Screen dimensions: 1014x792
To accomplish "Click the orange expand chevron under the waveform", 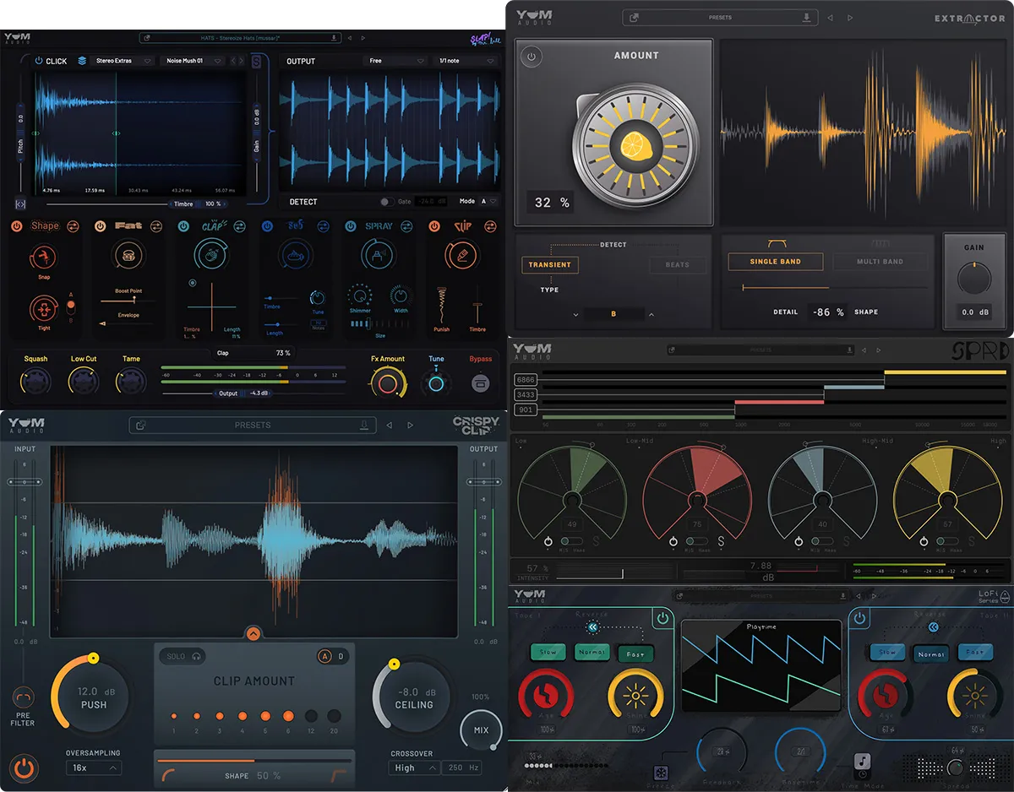I will coord(253,633).
